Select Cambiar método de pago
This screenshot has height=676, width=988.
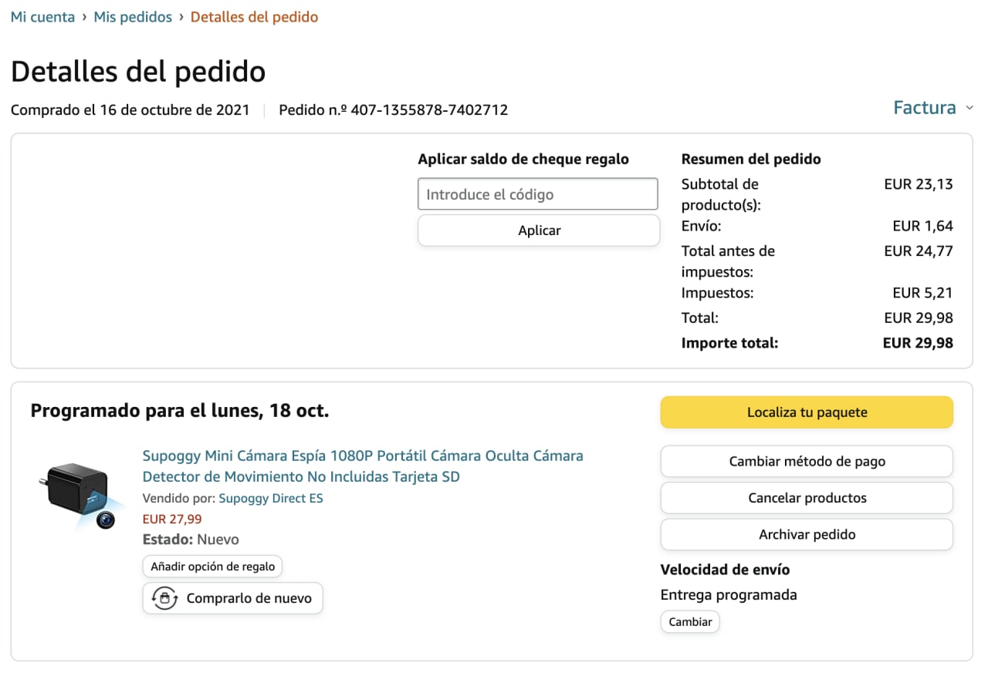(807, 462)
